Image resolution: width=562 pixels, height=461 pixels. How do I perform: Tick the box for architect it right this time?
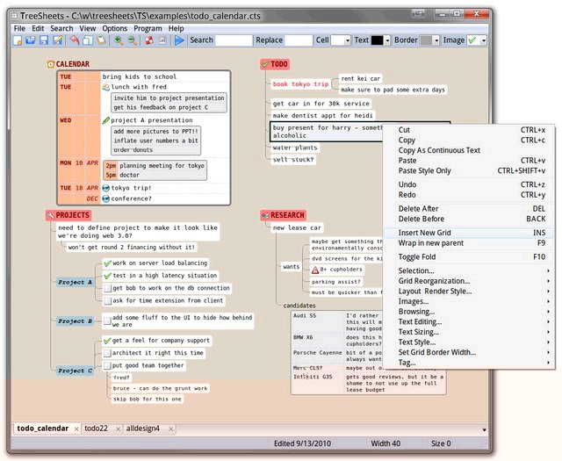tap(107, 354)
